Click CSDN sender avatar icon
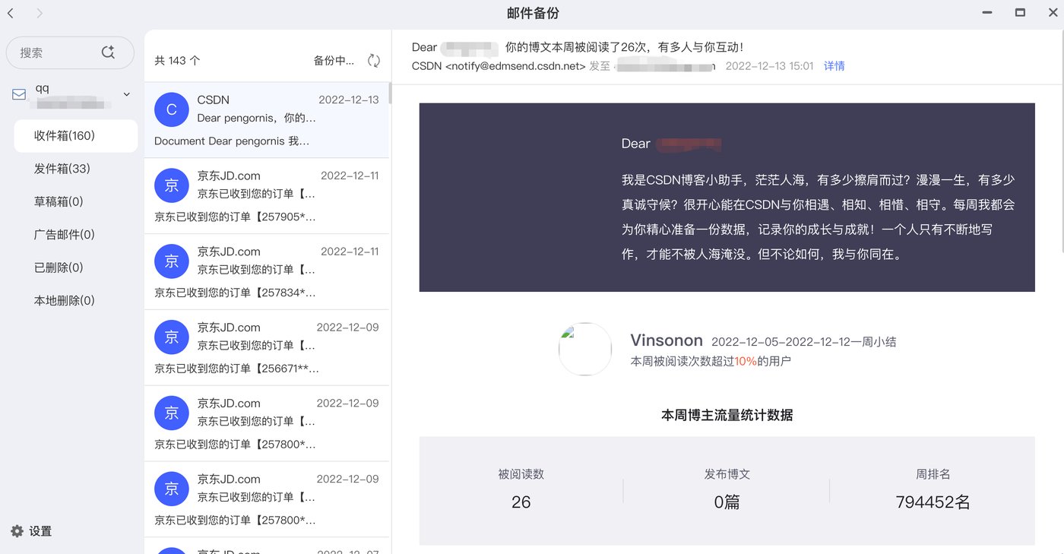This screenshot has height=554, width=1064. (x=171, y=109)
